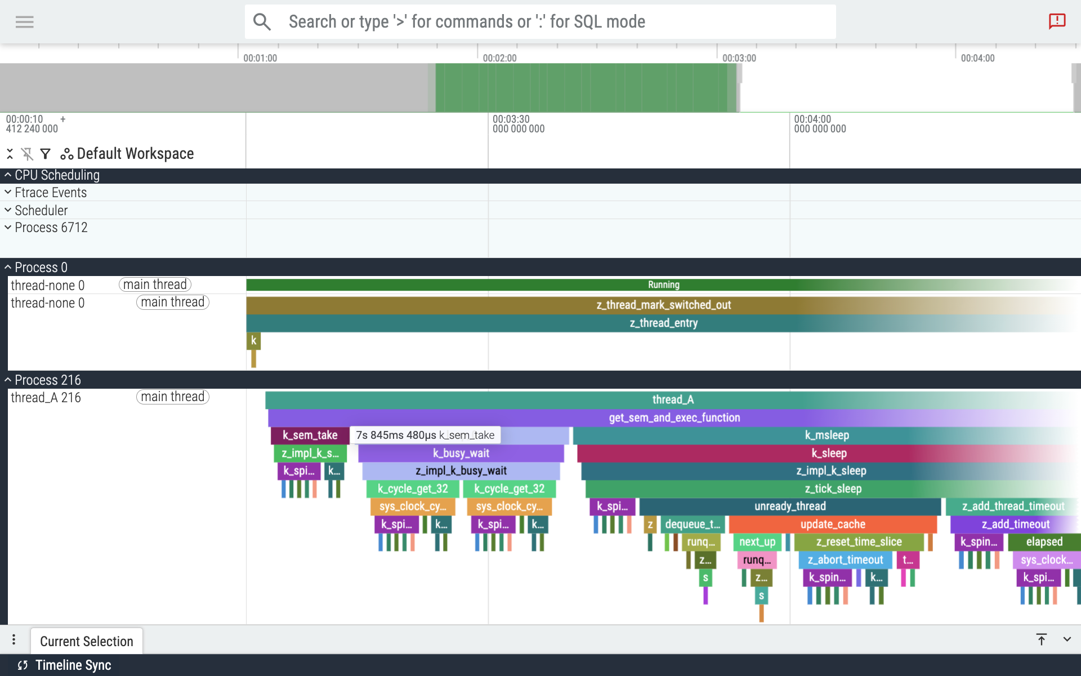The width and height of the screenshot is (1081, 676).
Task: Click the main thread pill for thread_A 216
Action: click(172, 397)
